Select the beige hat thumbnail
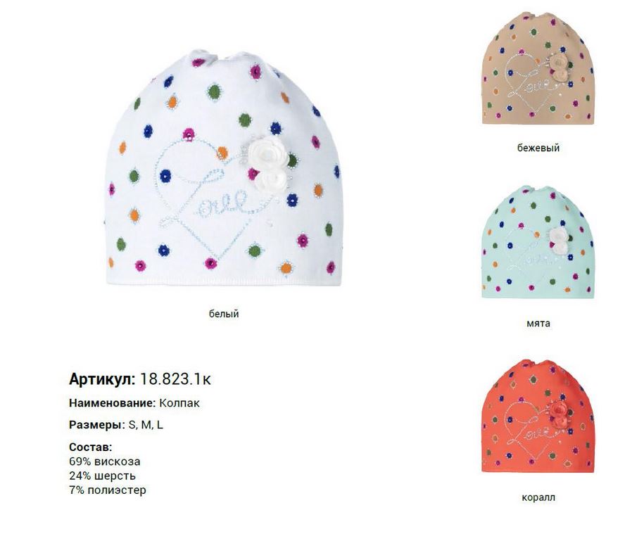This screenshot has width=644, height=541. (x=538, y=68)
